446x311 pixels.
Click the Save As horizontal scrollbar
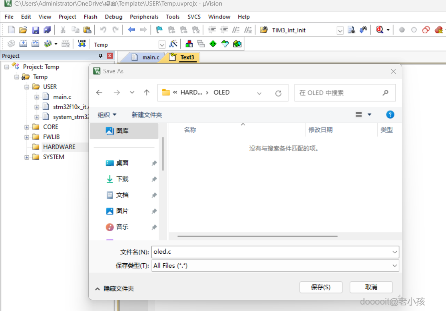[x=257, y=236]
